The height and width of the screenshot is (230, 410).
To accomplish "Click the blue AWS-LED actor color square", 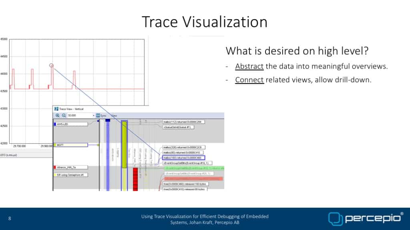I will [x=55, y=124].
